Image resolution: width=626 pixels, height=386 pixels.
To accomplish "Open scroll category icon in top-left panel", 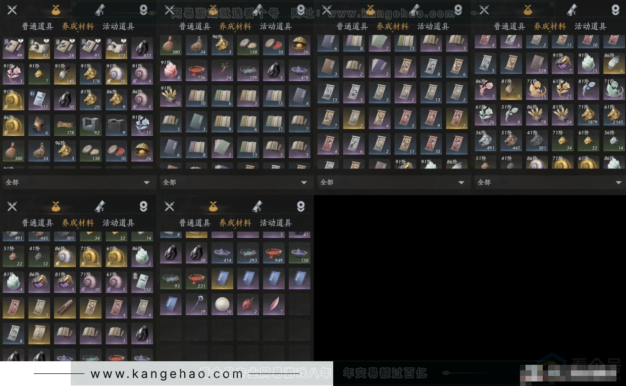I will pos(100,10).
